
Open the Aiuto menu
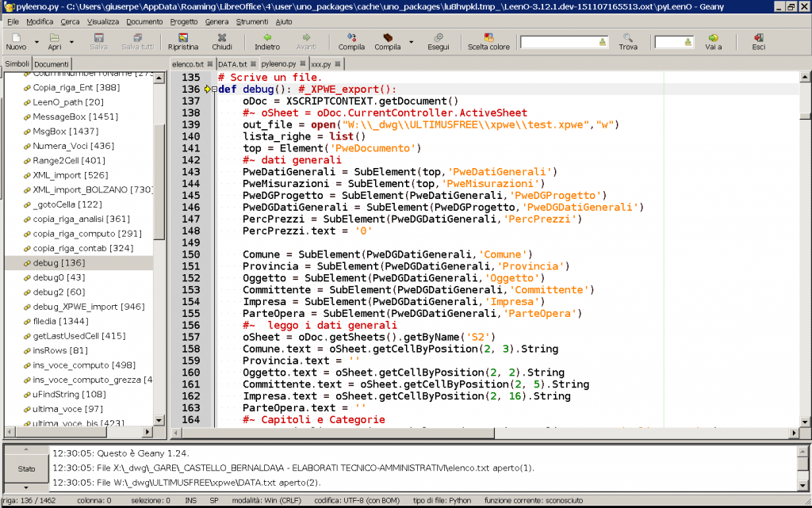click(284, 21)
